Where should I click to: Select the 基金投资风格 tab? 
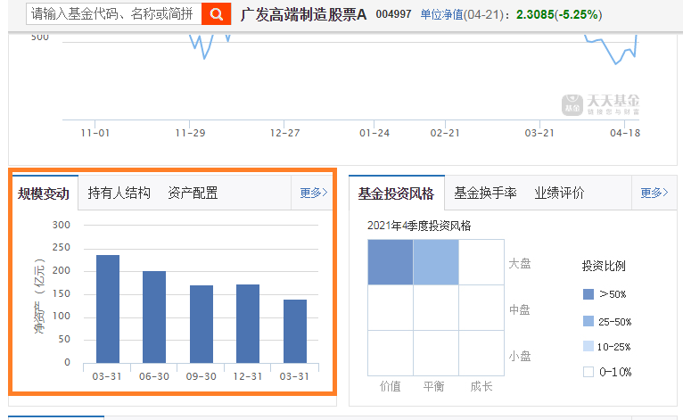coord(396,194)
